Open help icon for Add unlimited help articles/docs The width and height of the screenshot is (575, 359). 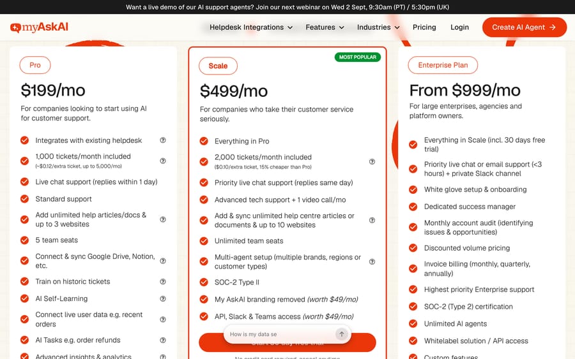[x=163, y=219]
